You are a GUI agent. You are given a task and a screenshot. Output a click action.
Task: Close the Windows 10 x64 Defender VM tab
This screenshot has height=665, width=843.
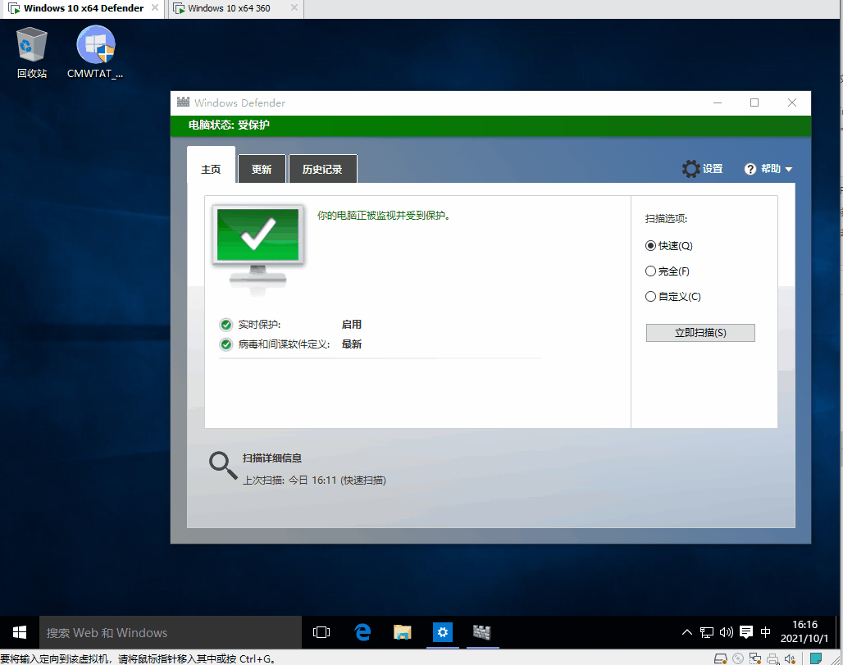155,7
